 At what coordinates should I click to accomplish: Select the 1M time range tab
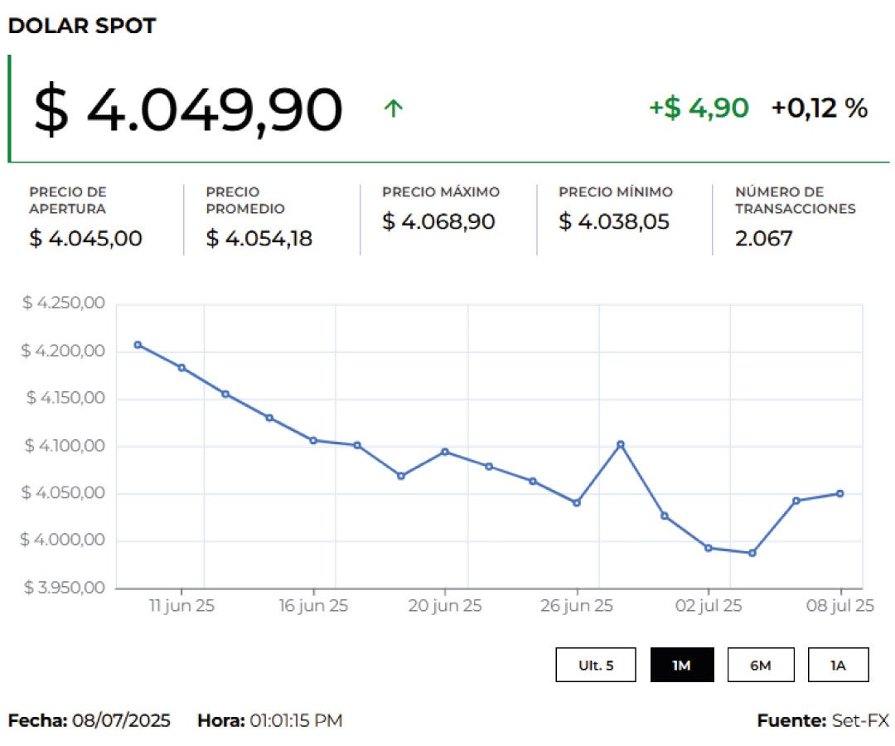tap(681, 665)
